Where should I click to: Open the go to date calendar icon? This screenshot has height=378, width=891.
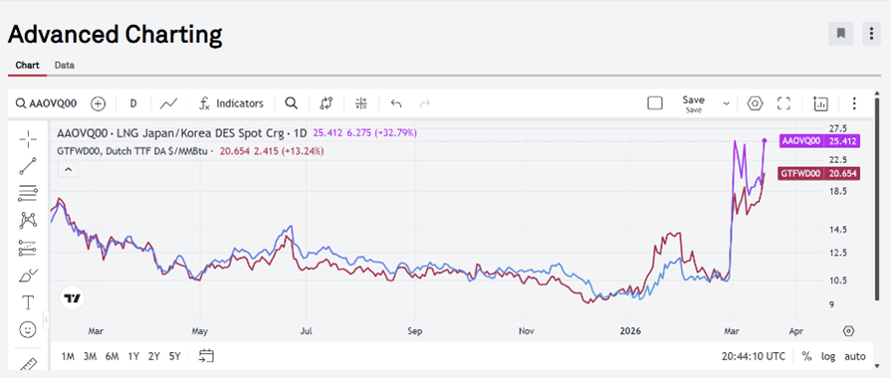pyautogui.click(x=206, y=356)
